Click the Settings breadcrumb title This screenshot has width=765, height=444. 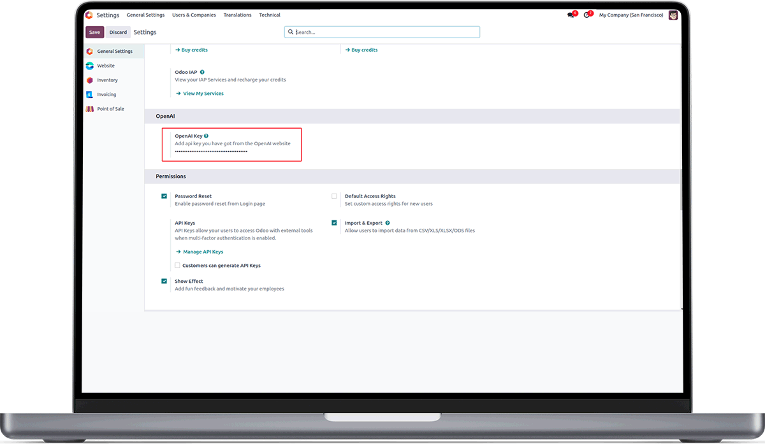tap(145, 32)
